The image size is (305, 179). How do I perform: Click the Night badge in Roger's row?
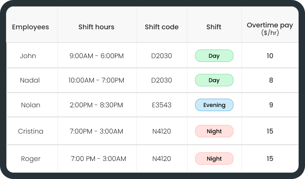(x=214, y=159)
